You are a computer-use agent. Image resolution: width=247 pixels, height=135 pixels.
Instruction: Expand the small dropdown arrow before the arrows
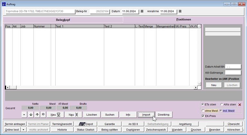tap(24, 115)
